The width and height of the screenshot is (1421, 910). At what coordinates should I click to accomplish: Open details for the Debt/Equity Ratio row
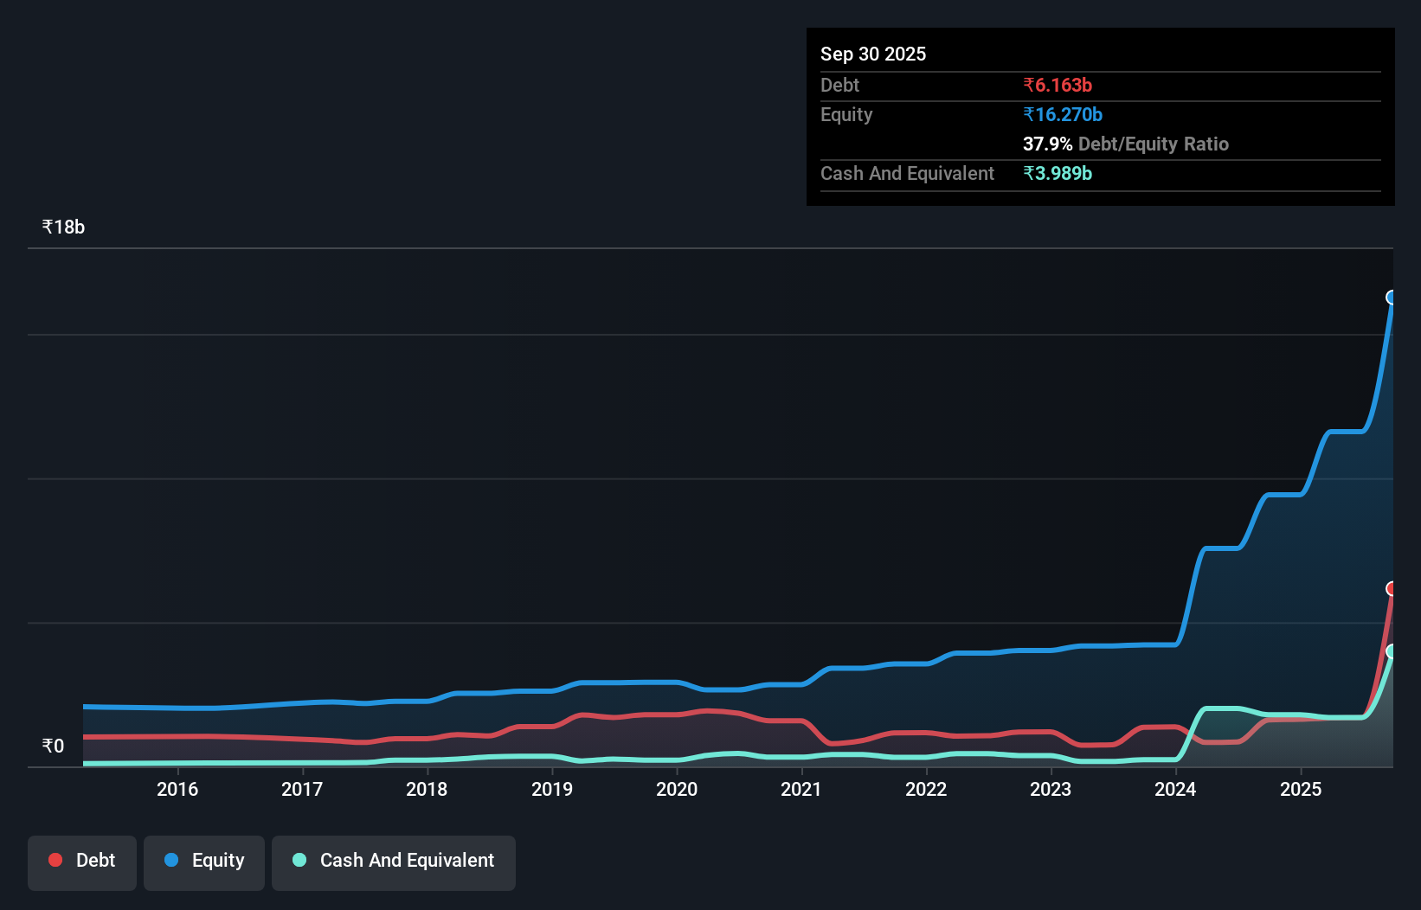1126,144
